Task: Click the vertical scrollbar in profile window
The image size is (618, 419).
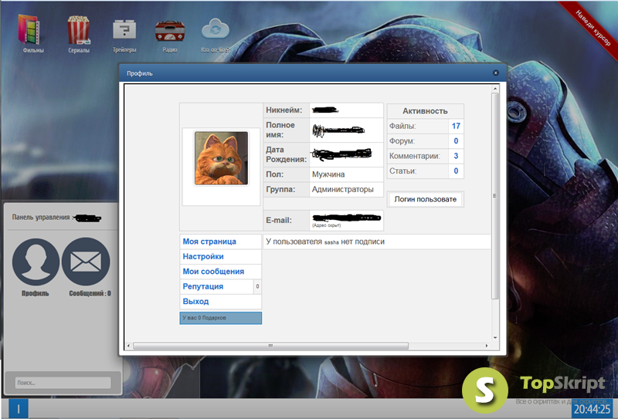Action: (495, 196)
